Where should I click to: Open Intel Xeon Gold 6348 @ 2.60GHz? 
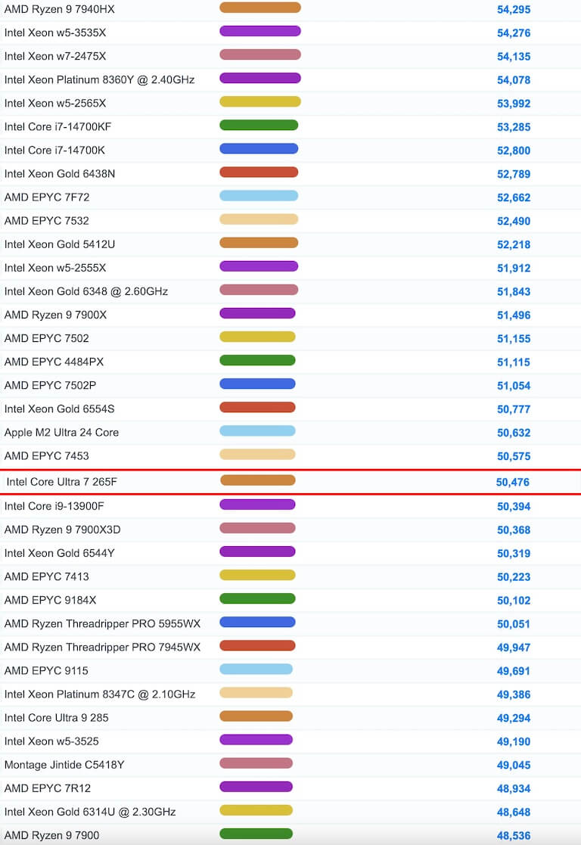(x=86, y=291)
